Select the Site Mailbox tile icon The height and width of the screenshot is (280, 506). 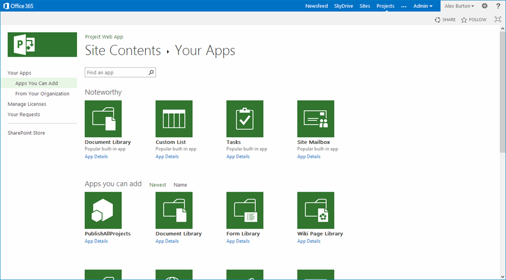(316, 119)
